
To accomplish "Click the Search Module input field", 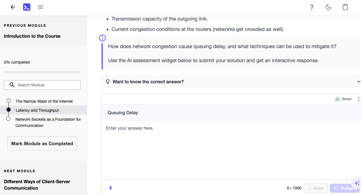I will [42, 85].
